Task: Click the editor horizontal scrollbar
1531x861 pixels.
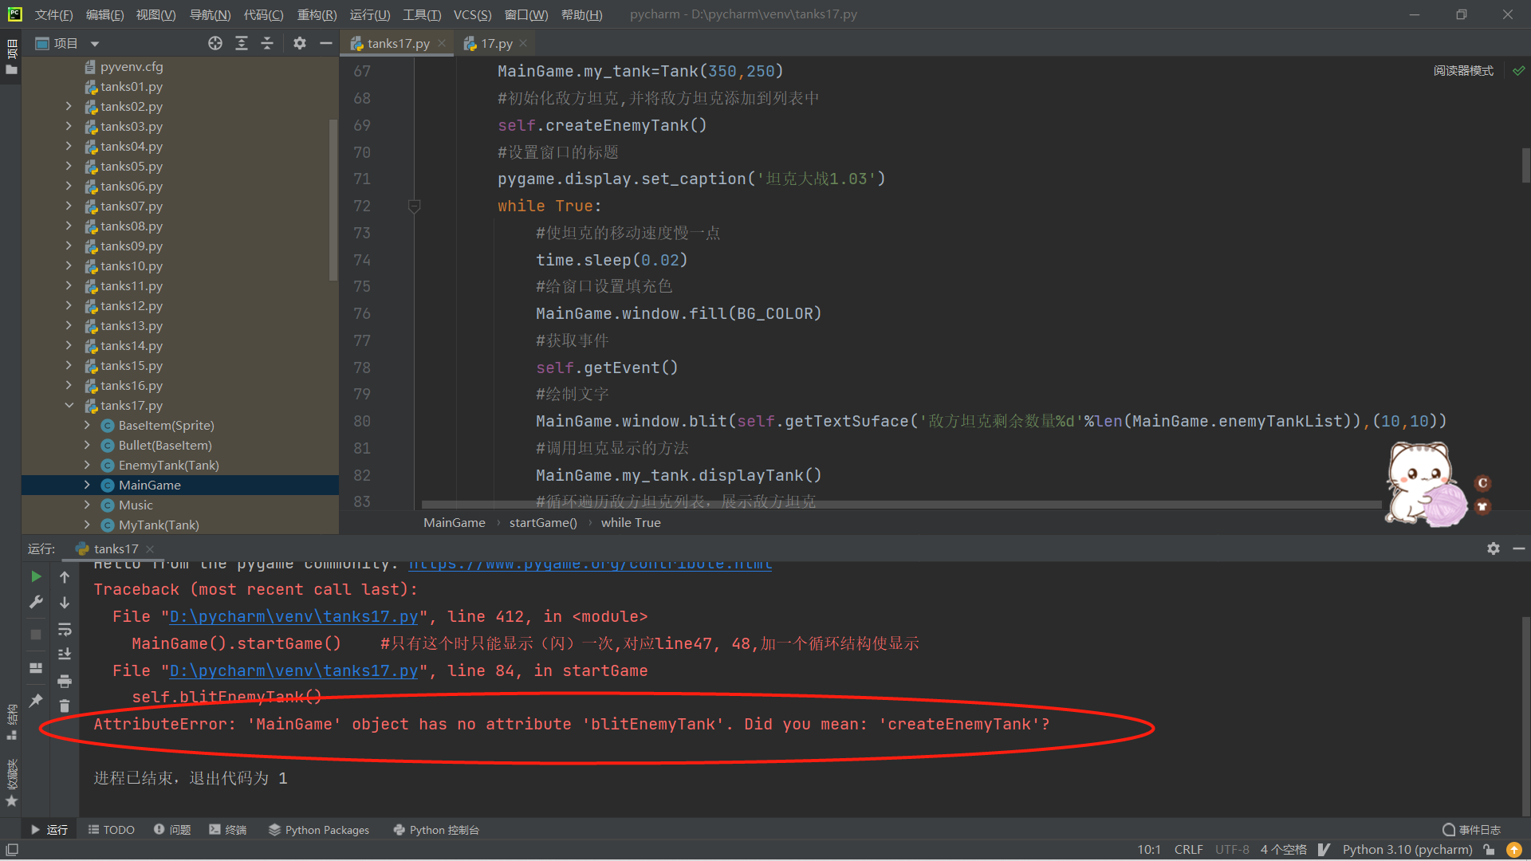Action: click(x=901, y=505)
